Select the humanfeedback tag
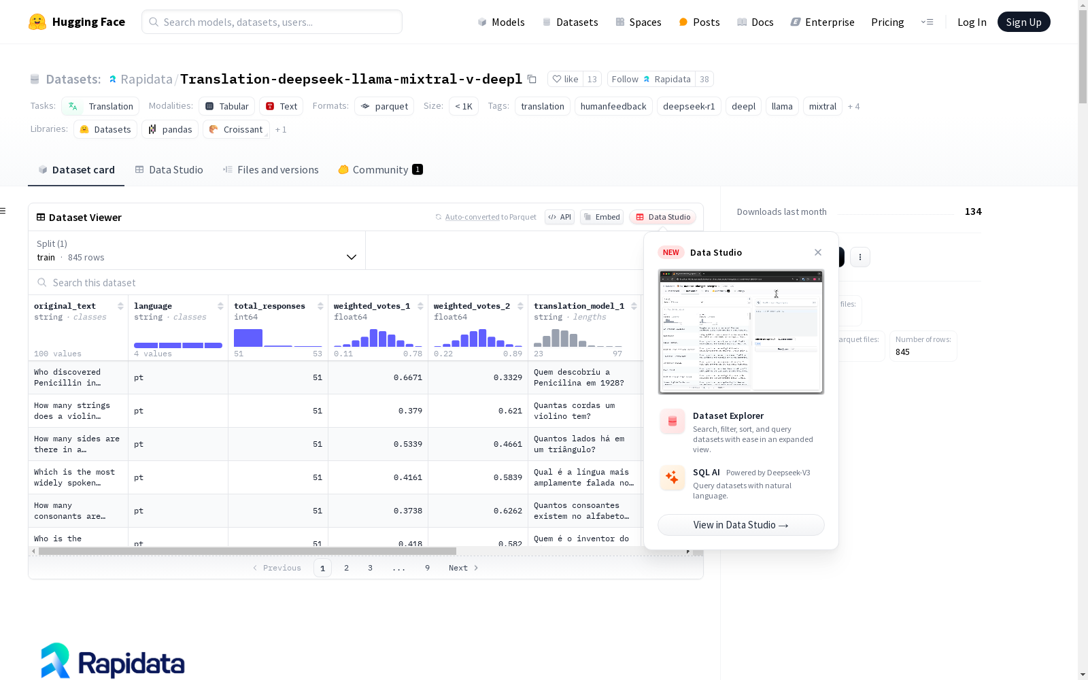Image resolution: width=1088 pixels, height=680 pixels. 613,106
